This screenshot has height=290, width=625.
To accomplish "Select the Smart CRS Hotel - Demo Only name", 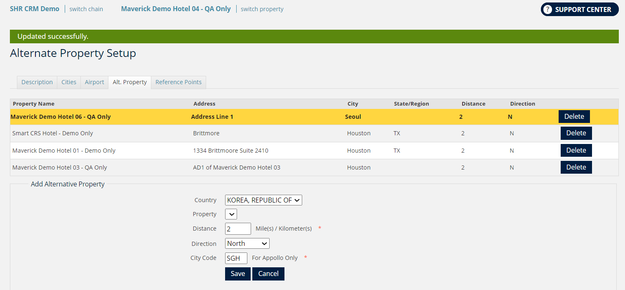I will point(53,133).
